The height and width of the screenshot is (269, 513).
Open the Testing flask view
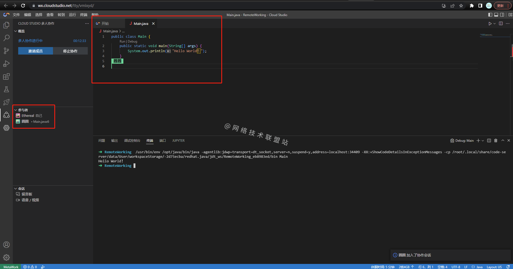(6, 89)
